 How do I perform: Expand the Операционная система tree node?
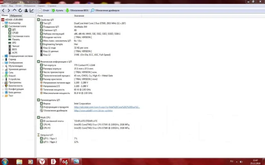(3, 56)
